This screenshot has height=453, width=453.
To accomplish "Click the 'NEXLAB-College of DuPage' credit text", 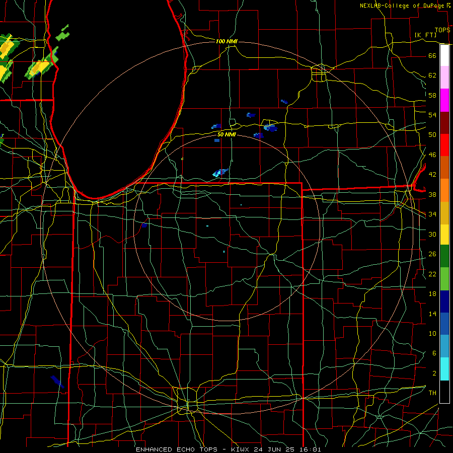I will [x=402, y=6].
